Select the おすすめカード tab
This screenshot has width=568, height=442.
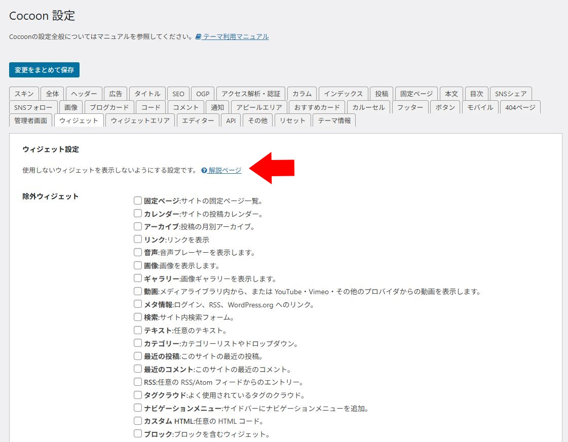[x=317, y=107]
